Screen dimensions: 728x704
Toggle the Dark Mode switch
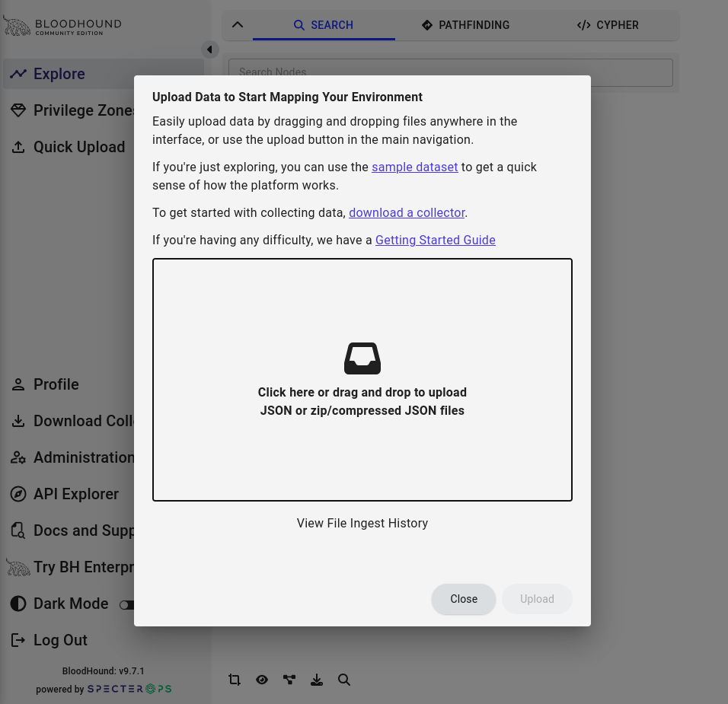coord(126,605)
